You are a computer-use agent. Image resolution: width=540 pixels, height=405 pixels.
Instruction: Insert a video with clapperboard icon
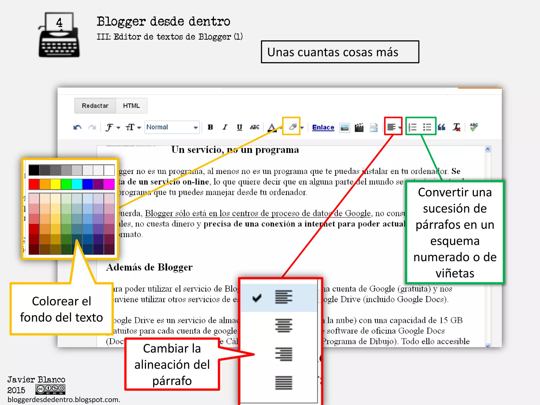[x=359, y=128]
